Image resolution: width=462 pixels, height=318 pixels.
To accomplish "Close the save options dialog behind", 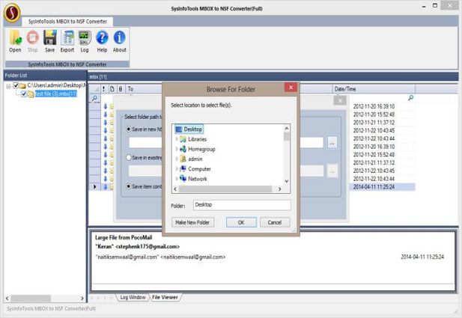I will coord(340,100).
